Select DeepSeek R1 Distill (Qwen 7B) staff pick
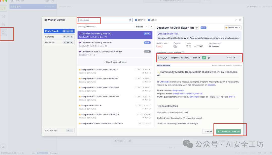 [x=115, y=35]
